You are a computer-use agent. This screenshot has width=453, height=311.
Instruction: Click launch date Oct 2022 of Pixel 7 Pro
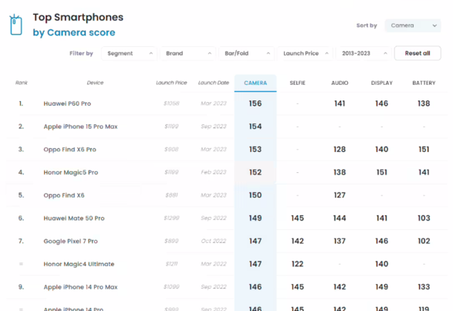click(214, 241)
